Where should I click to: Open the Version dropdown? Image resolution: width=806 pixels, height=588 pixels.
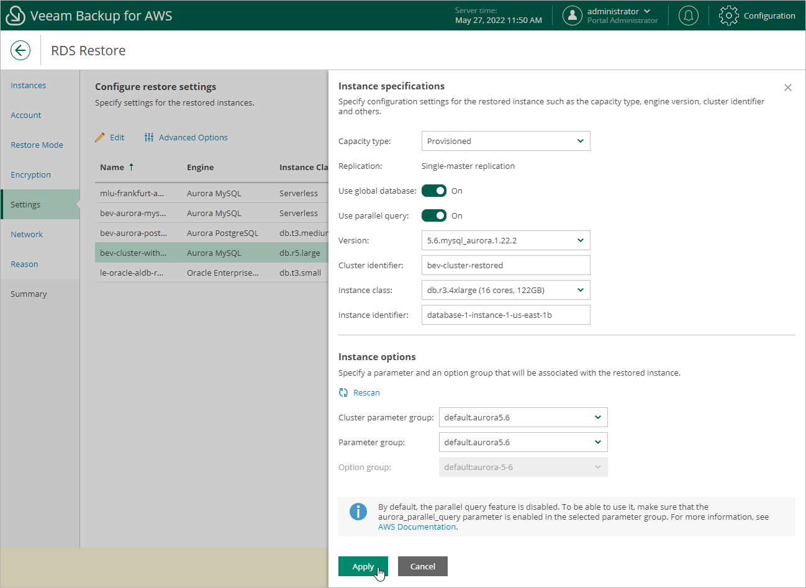(505, 240)
